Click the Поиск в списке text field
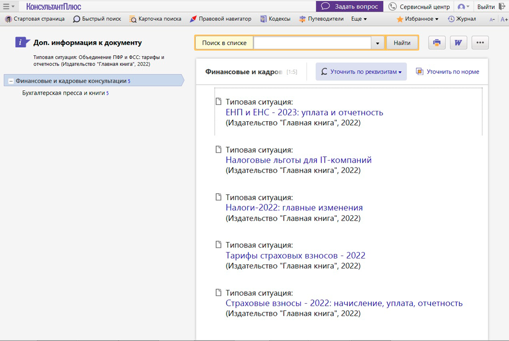The image size is (509, 341). click(312, 43)
